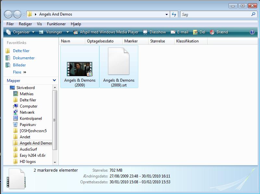Click the Angels & Demons (2009).srt filename
The width and height of the screenshot is (260, 194).
pos(119,83)
